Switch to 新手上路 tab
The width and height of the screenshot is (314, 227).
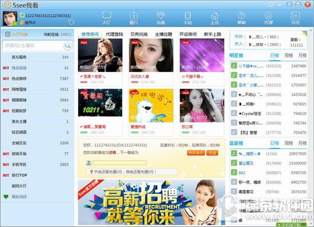point(213,34)
